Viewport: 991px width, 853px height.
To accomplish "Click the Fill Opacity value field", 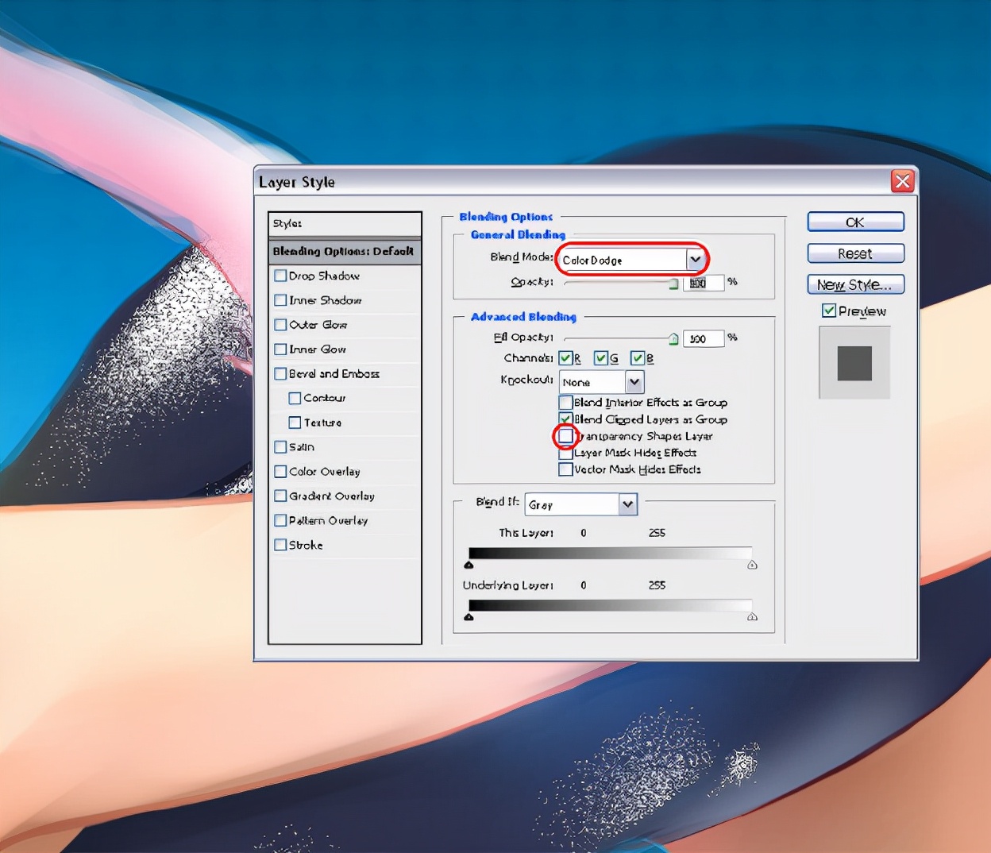I will 703,338.
